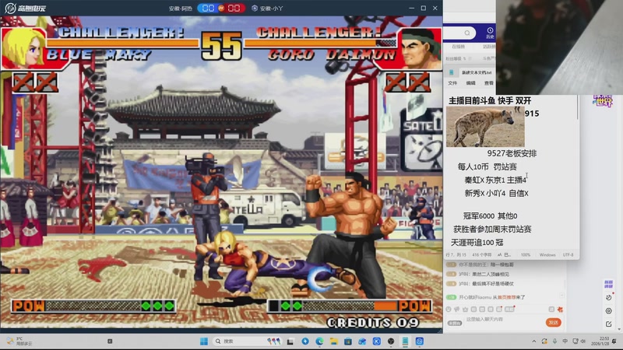Click the hyena image in Notepad
Viewport: 623px width, 350px height.
(x=485, y=128)
